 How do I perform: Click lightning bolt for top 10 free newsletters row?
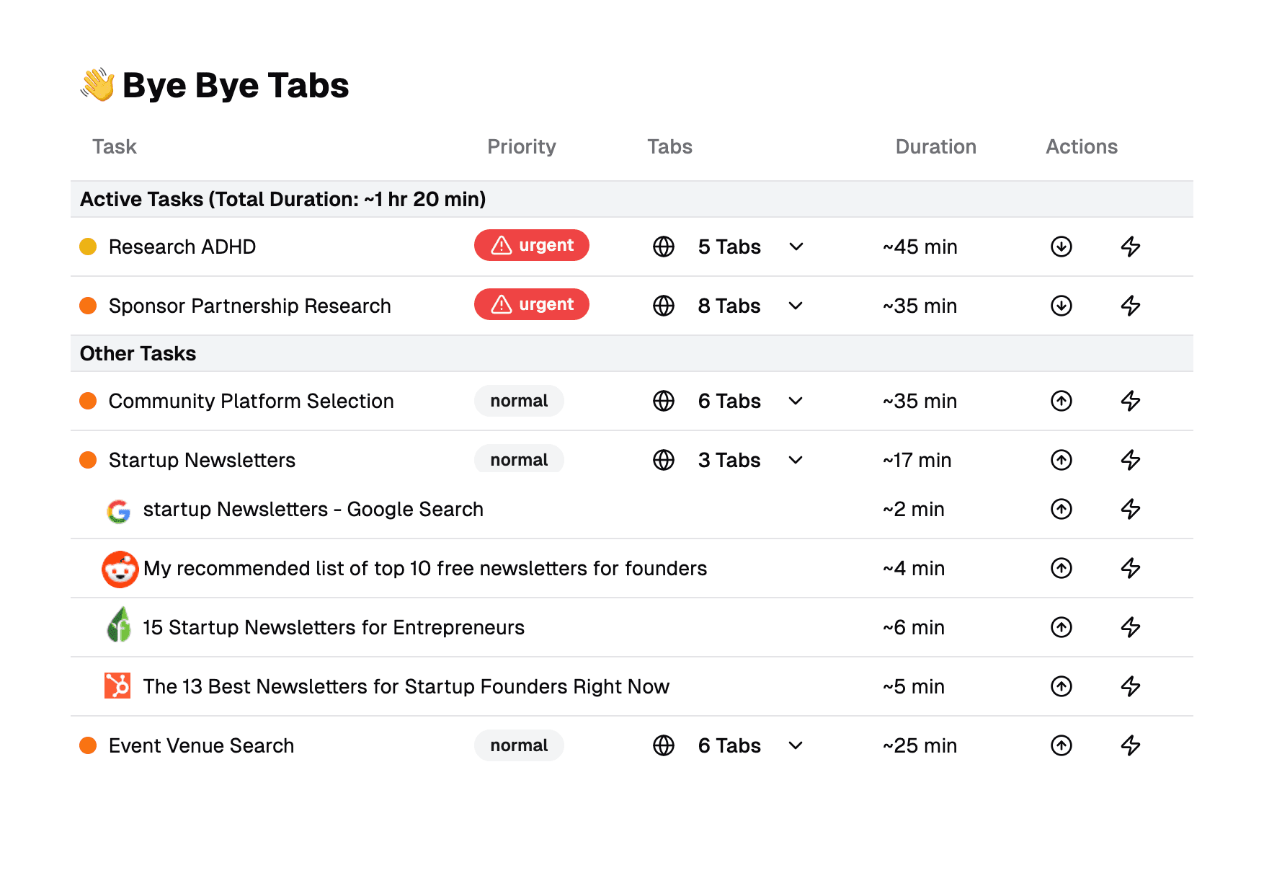click(1130, 568)
